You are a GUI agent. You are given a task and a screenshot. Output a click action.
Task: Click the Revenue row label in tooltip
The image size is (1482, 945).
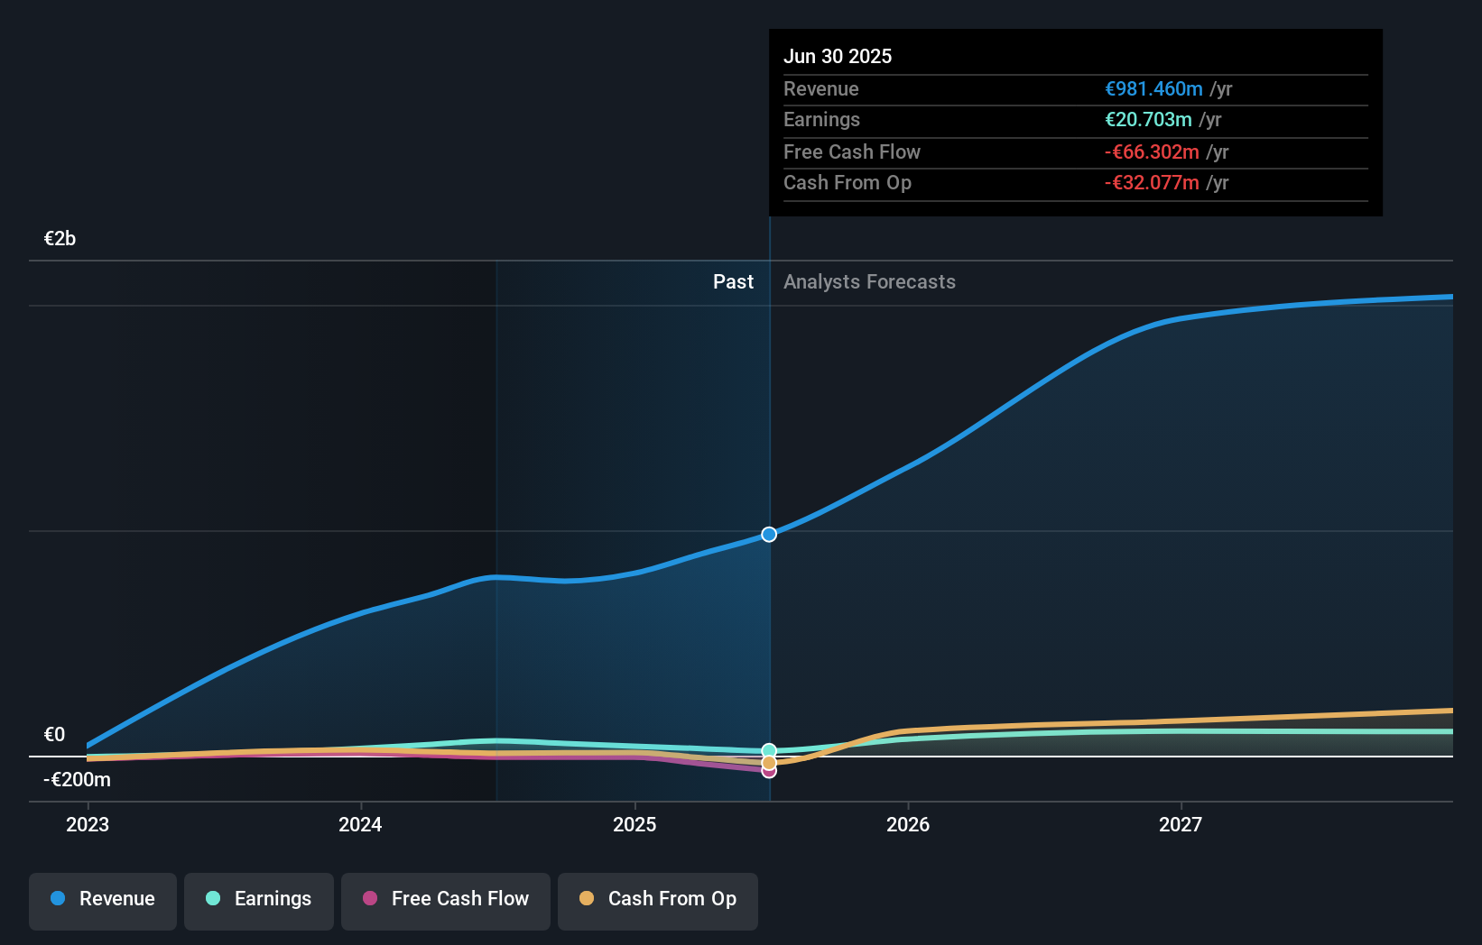(821, 88)
